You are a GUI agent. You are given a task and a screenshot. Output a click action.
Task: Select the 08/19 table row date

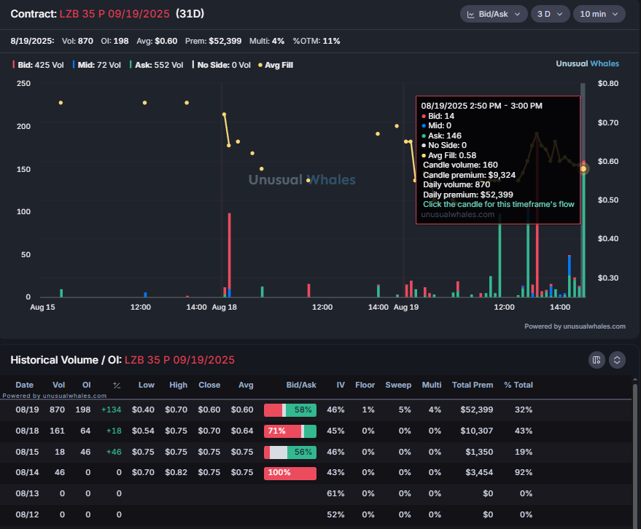(x=28, y=410)
